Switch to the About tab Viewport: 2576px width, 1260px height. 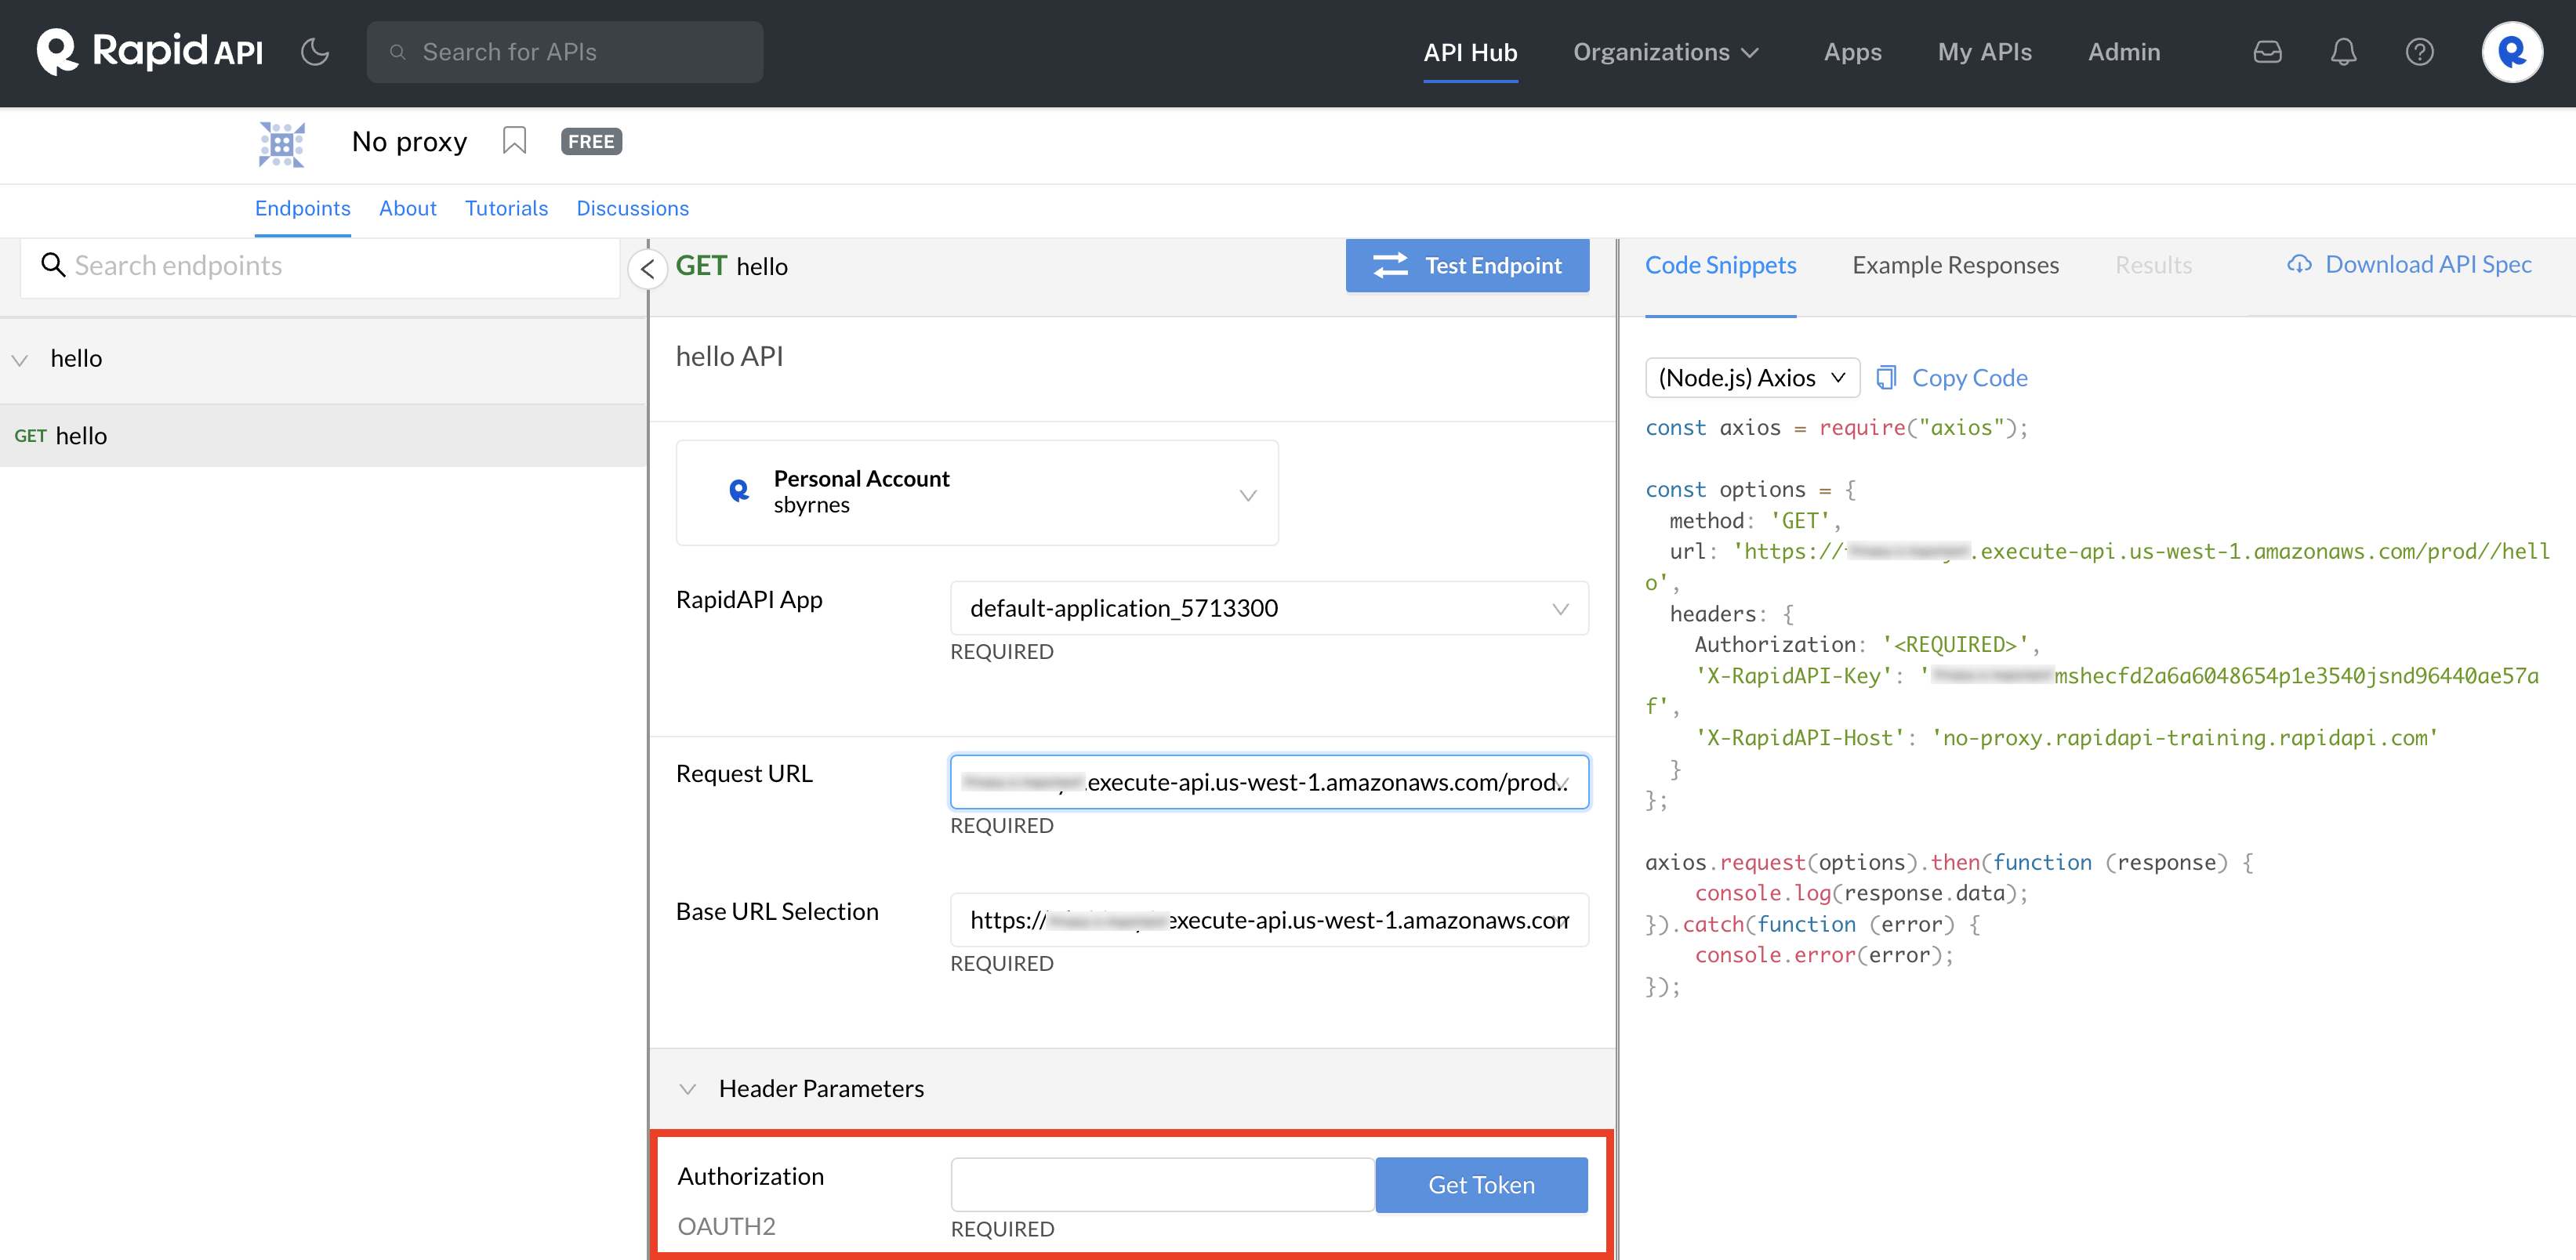coord(407,208)
